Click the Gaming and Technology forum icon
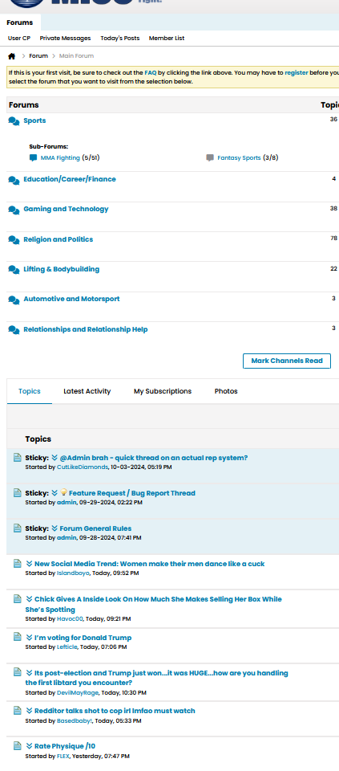 pyautogui.click(x=14, y=210)
